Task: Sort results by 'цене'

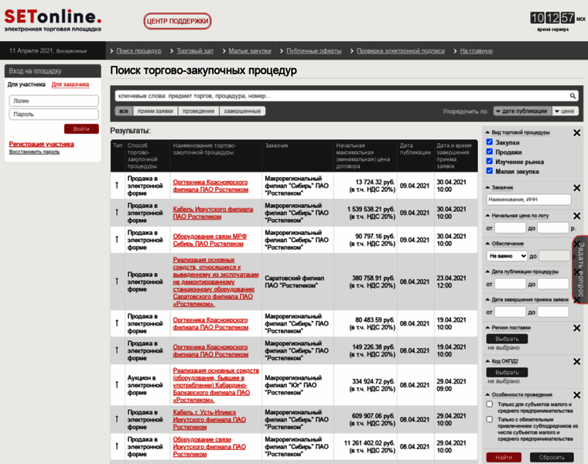Action: coord(566,111)
